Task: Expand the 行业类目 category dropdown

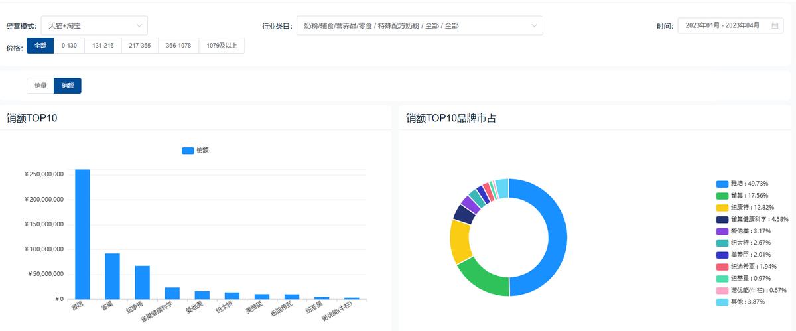Action: click(x=420, y=25)
